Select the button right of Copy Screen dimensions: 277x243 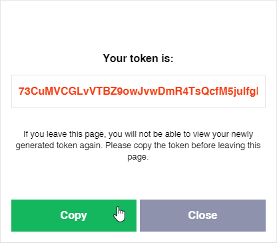(202, 216)
